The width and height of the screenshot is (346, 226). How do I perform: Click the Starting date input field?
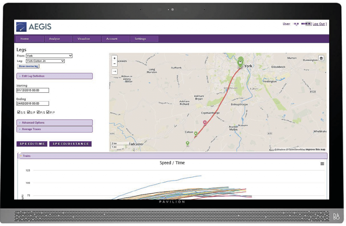pos(33,90)
